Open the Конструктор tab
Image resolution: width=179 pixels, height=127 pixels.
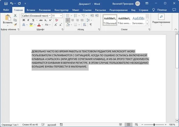[61, 10]
